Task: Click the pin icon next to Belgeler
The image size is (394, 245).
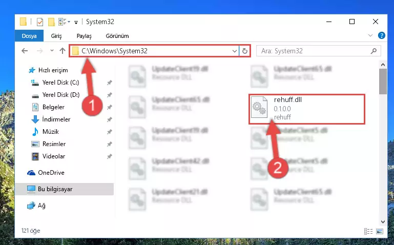Action: pyautogui.click(x=109, y=107)
